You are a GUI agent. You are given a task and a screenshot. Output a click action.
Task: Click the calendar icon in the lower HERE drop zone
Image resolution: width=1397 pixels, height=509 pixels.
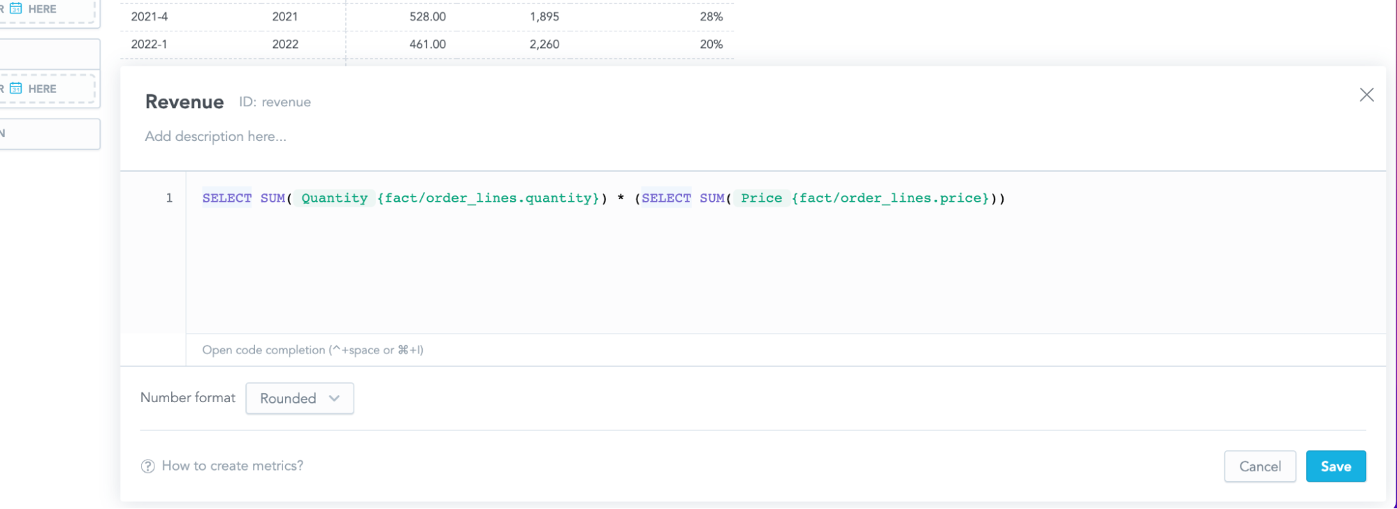(x=16, y=89)
